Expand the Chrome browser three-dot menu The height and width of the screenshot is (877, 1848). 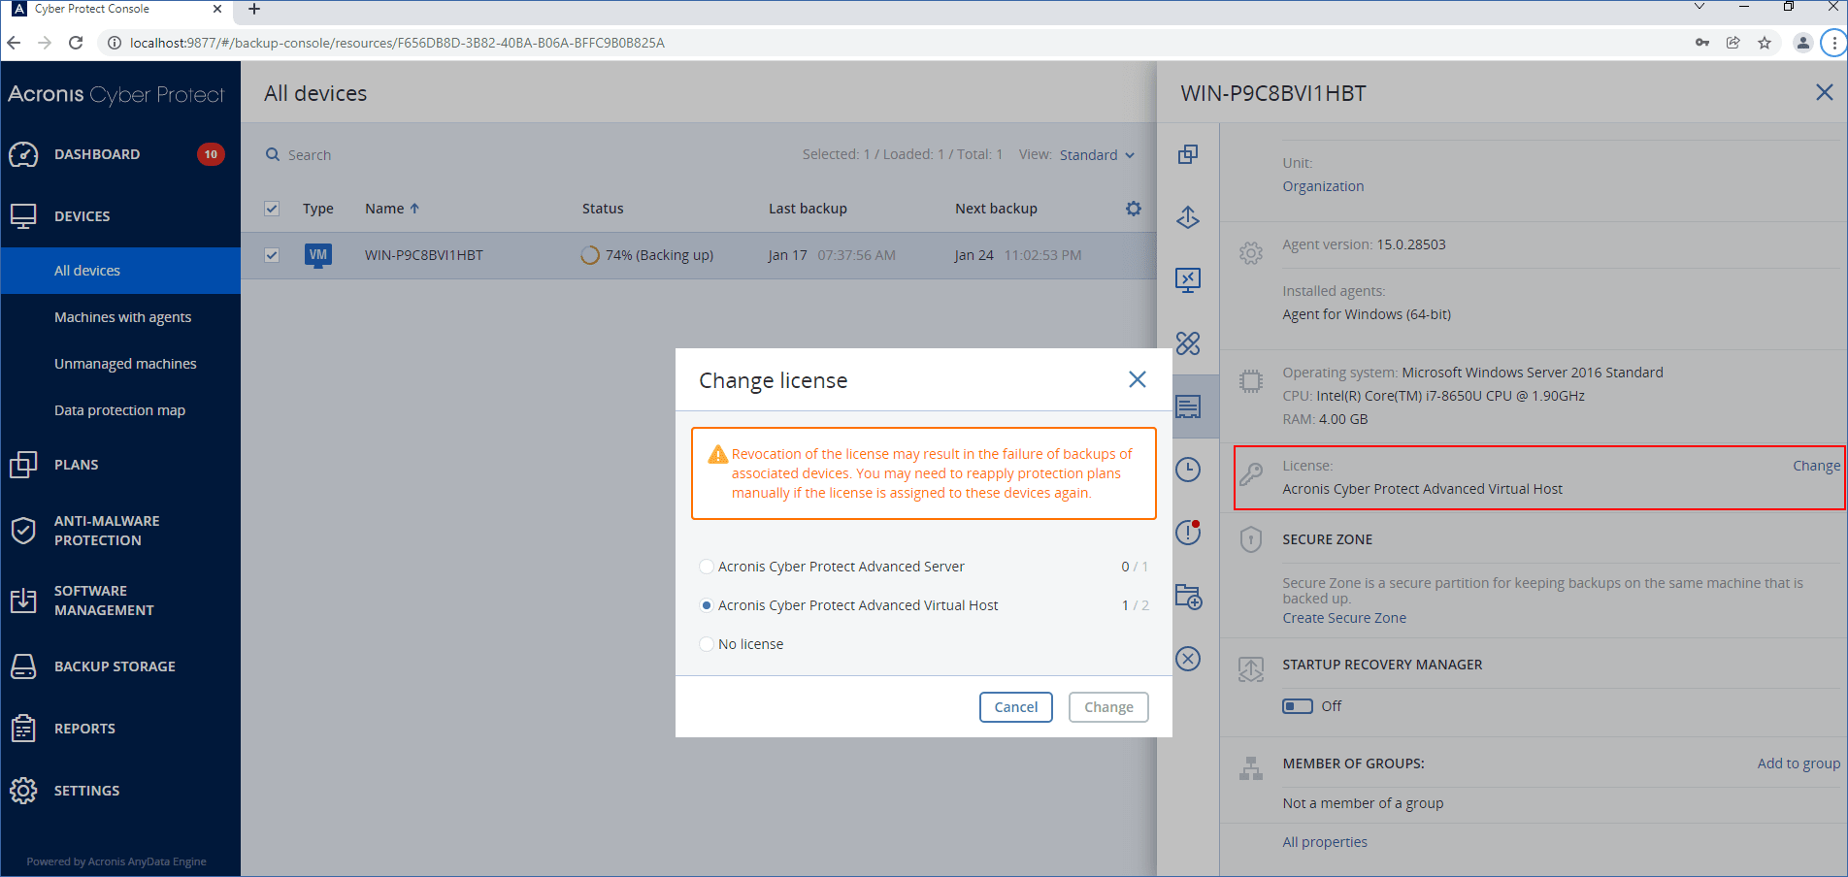[1833, 43]
